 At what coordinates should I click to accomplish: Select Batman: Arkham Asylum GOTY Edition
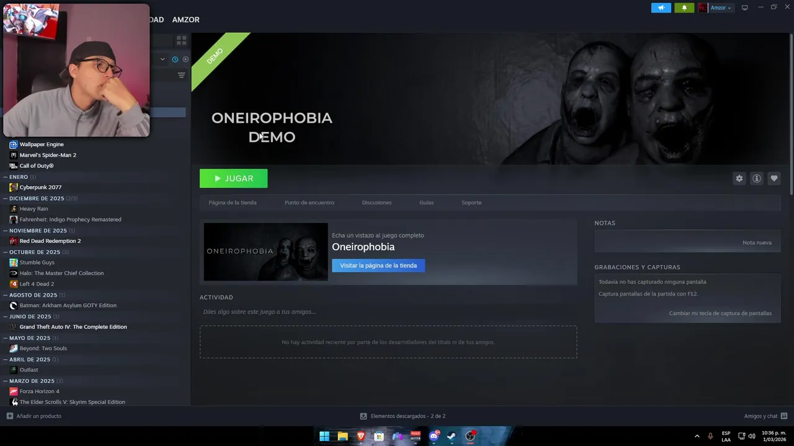pyautogui.click(x=68, y=305)
